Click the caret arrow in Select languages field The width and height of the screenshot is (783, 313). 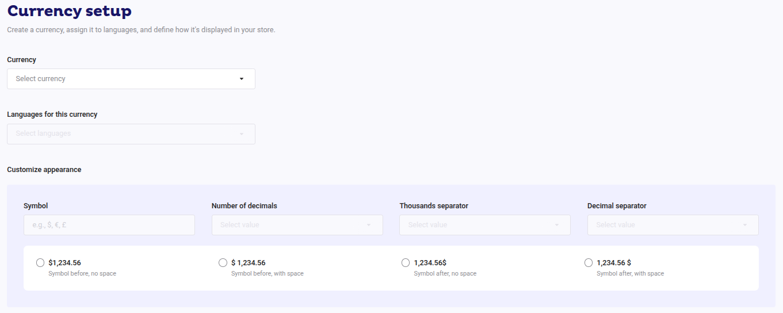242,134
